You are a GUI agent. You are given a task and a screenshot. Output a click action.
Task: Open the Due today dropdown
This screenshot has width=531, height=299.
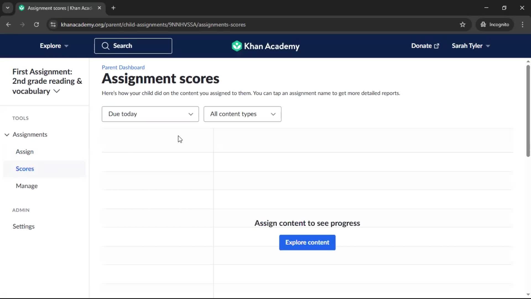pos(150,114)
